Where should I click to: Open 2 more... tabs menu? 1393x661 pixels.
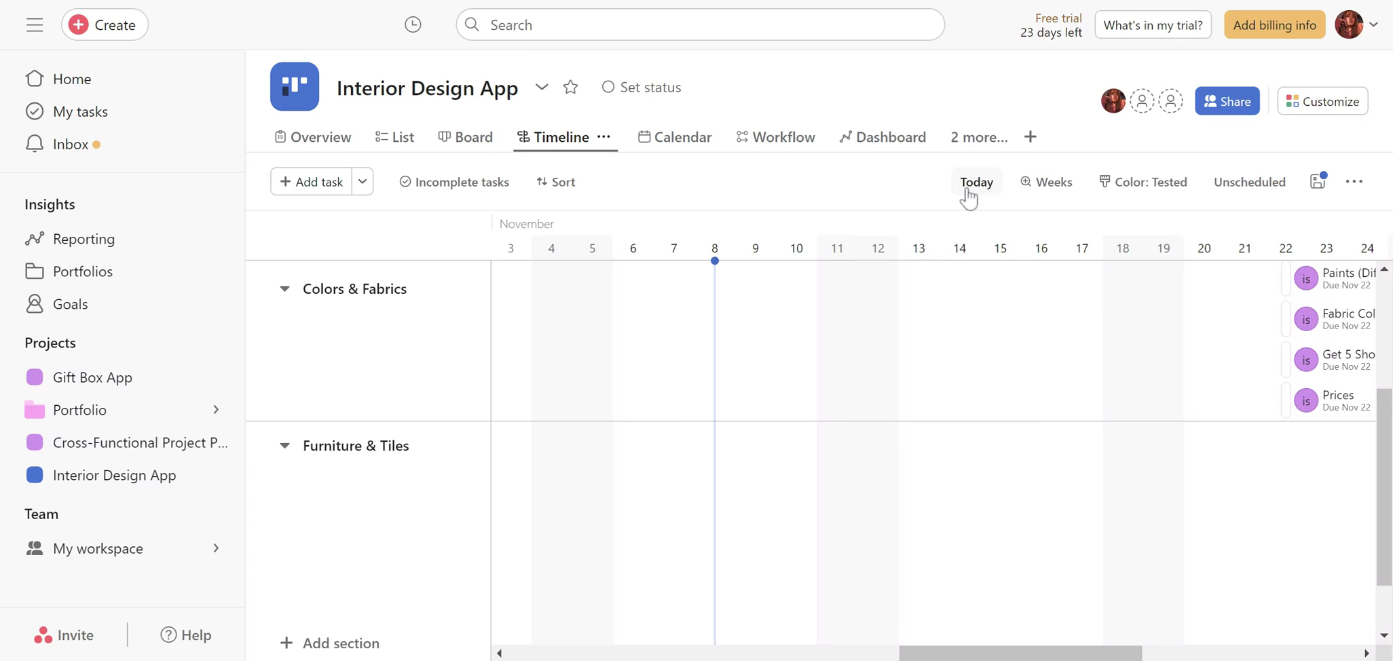click(979, 137)
